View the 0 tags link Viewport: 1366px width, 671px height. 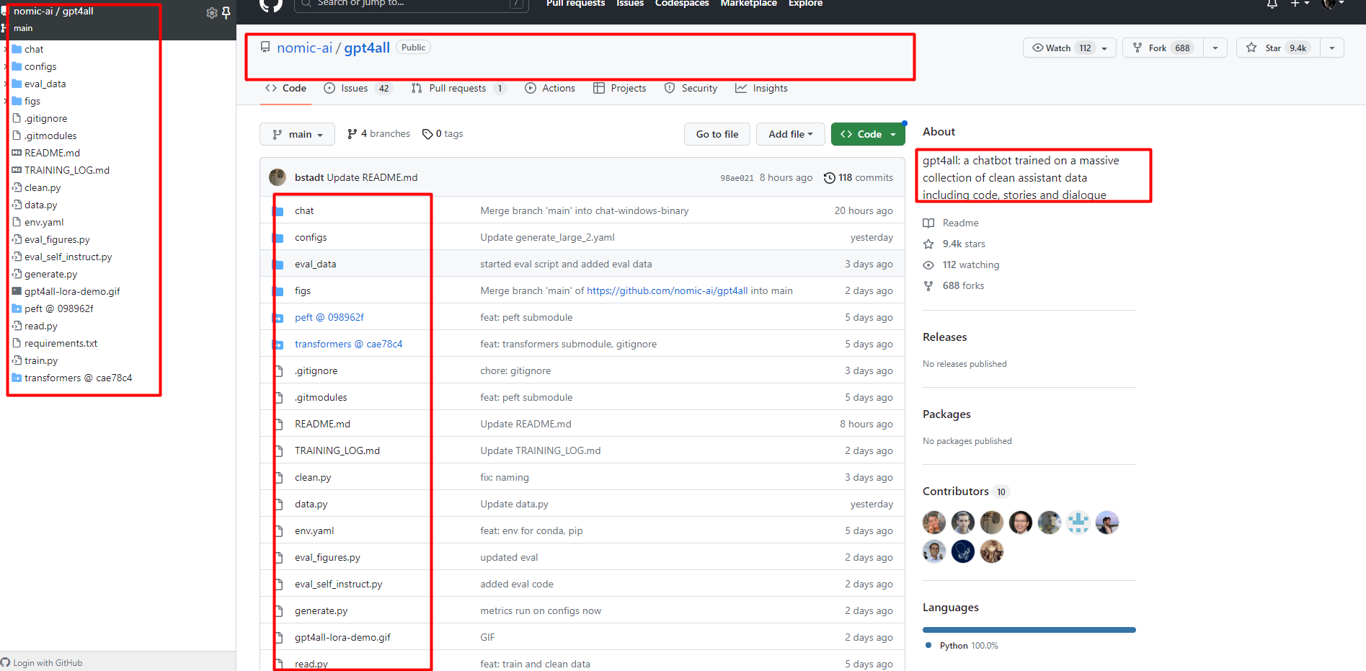click(443, 133)
